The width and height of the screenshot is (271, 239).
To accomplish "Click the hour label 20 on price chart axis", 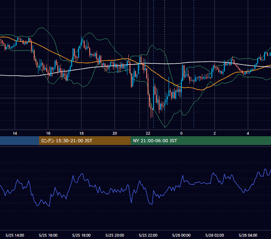I will click(115, 133).
